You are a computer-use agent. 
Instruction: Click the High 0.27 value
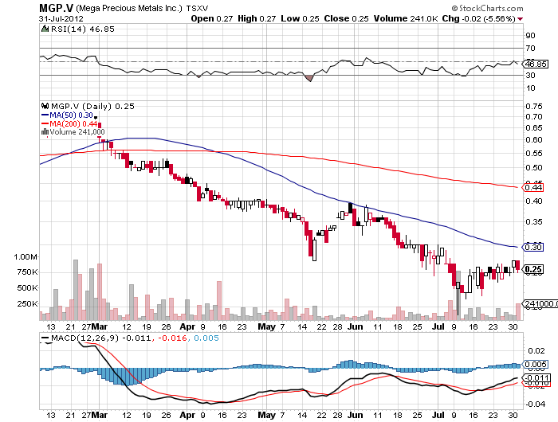click(257, 18)
